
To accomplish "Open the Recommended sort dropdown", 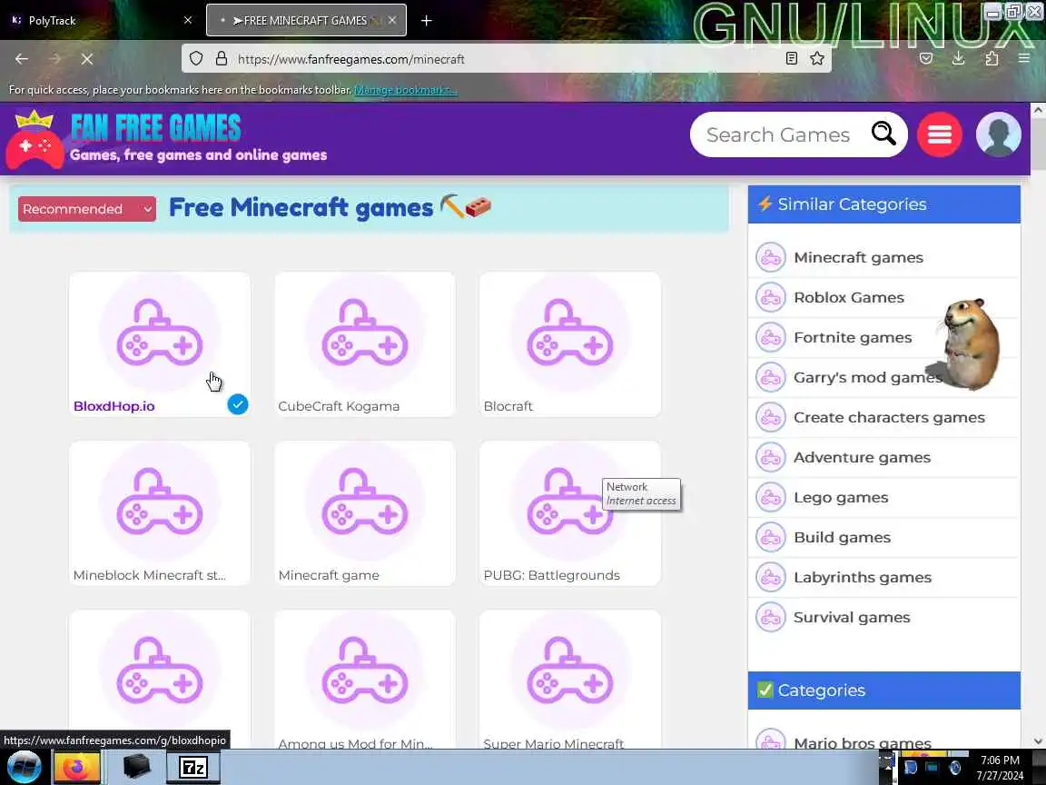I will [x=87, y=209].
